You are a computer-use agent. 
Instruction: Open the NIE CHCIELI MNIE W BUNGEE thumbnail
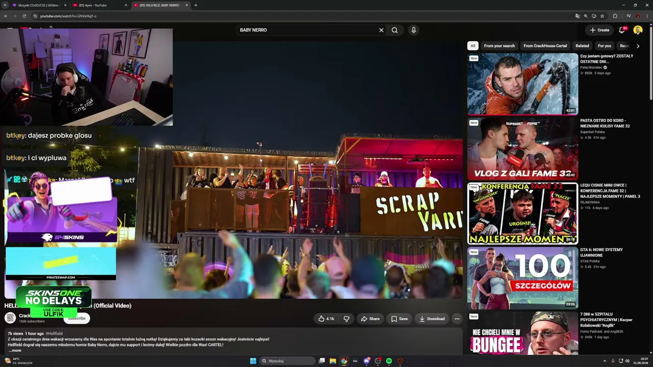[522, 333]
